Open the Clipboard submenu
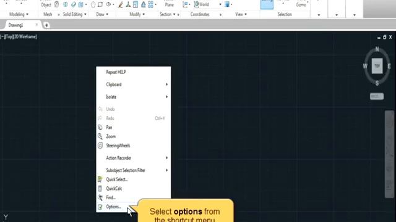Image resolution: width=396 pixels, height=222 pixels. pyautogui.click(x=134, y=84)
